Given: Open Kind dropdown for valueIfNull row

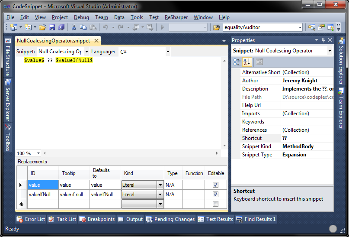Looking at the screenshot, I should coord(160,195).
